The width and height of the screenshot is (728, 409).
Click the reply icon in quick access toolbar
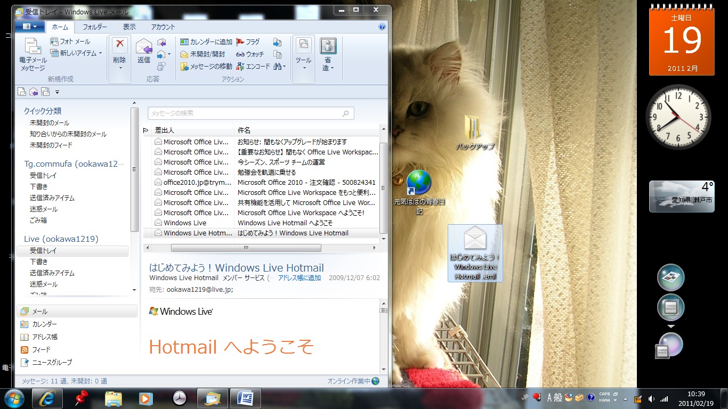click(x=33, y=92)
